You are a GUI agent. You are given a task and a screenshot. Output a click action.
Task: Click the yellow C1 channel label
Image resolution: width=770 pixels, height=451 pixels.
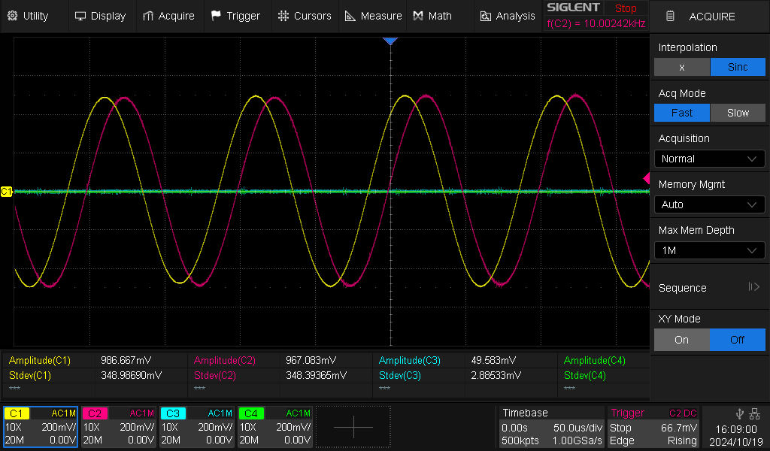click(x=17, y=413)
